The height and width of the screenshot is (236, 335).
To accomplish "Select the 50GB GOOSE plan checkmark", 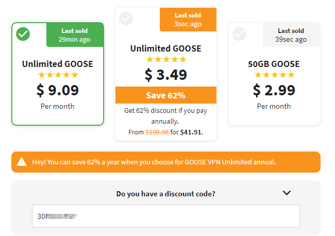I will 239,34.
